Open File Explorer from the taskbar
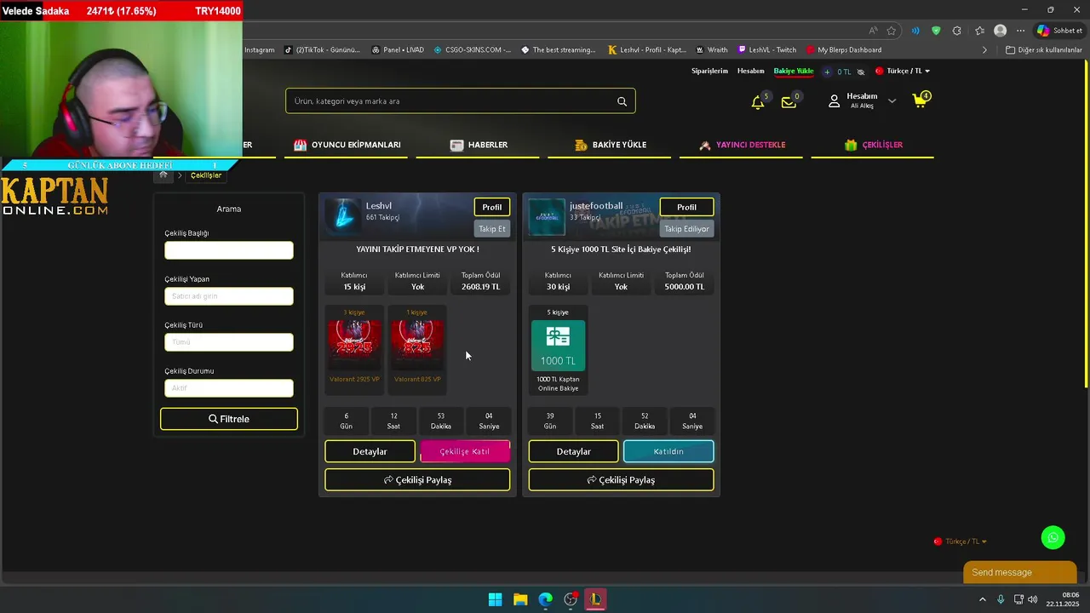The image size is (1090, 613). pos(520,599)
